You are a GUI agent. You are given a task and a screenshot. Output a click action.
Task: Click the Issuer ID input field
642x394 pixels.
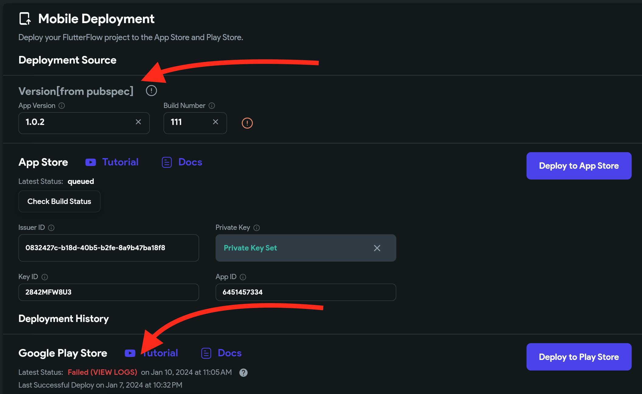[x=109, y=248]
